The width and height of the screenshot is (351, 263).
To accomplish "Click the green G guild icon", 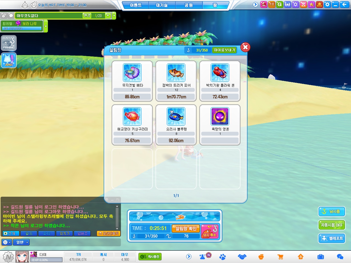I will 279,4.
